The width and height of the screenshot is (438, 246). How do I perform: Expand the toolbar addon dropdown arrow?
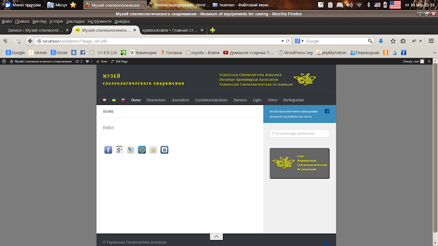[420, 41]
